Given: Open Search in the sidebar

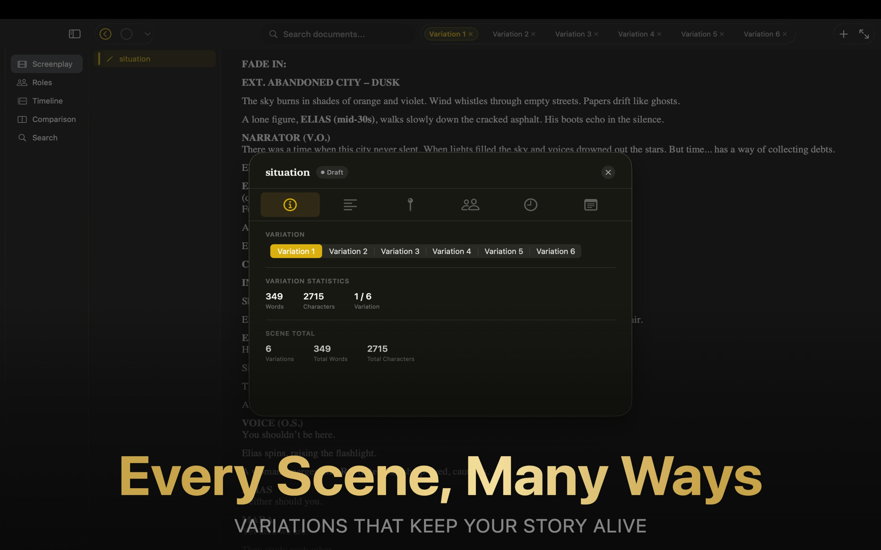Looking at the screenshot, I should (x=46, y=137).
